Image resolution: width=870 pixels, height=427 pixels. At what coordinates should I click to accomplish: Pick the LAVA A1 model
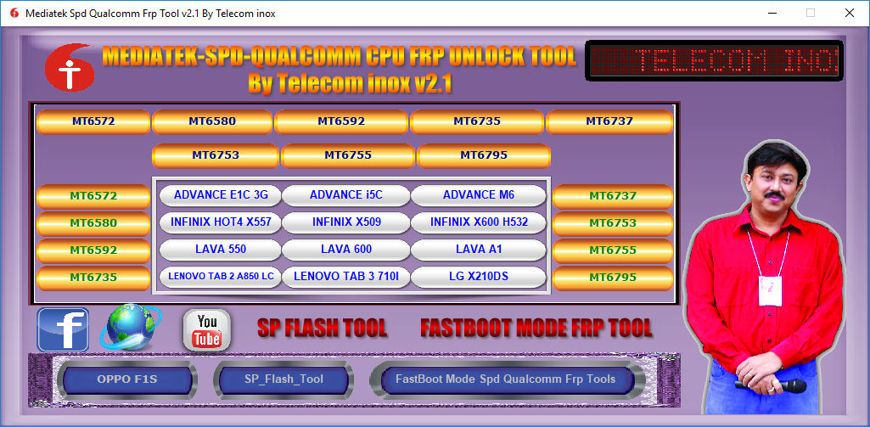(x=478, y=250)
